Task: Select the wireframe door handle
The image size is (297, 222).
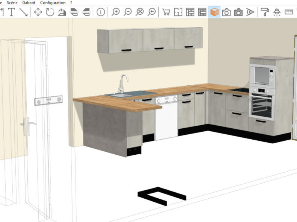Action: [28, 126]
